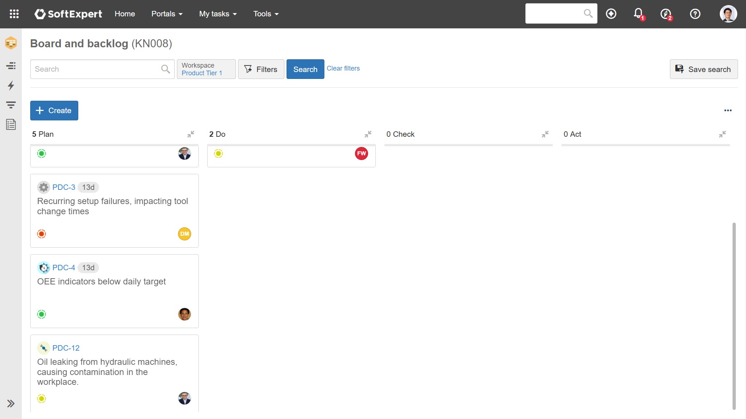The image size is (746, 419).
Task: Go to Home
Action: 125,14
